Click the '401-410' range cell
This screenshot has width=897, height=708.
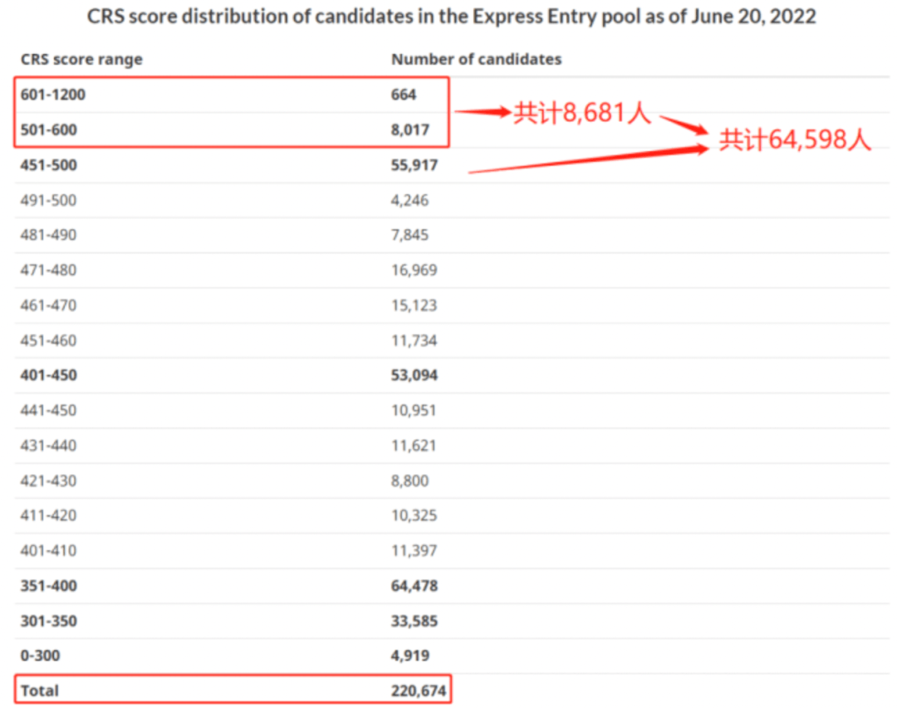[48, 551]
